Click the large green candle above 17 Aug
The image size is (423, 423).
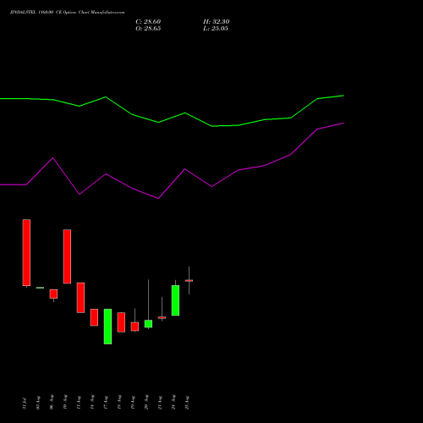(107, 327)
